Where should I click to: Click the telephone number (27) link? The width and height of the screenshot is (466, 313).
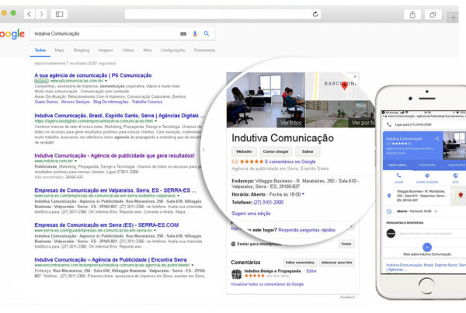click(269, 203)
